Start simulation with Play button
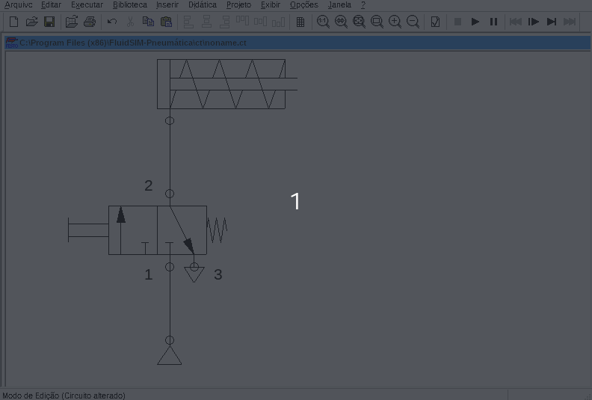The height and width of the screenshot is (400, 592). [475, 22]
